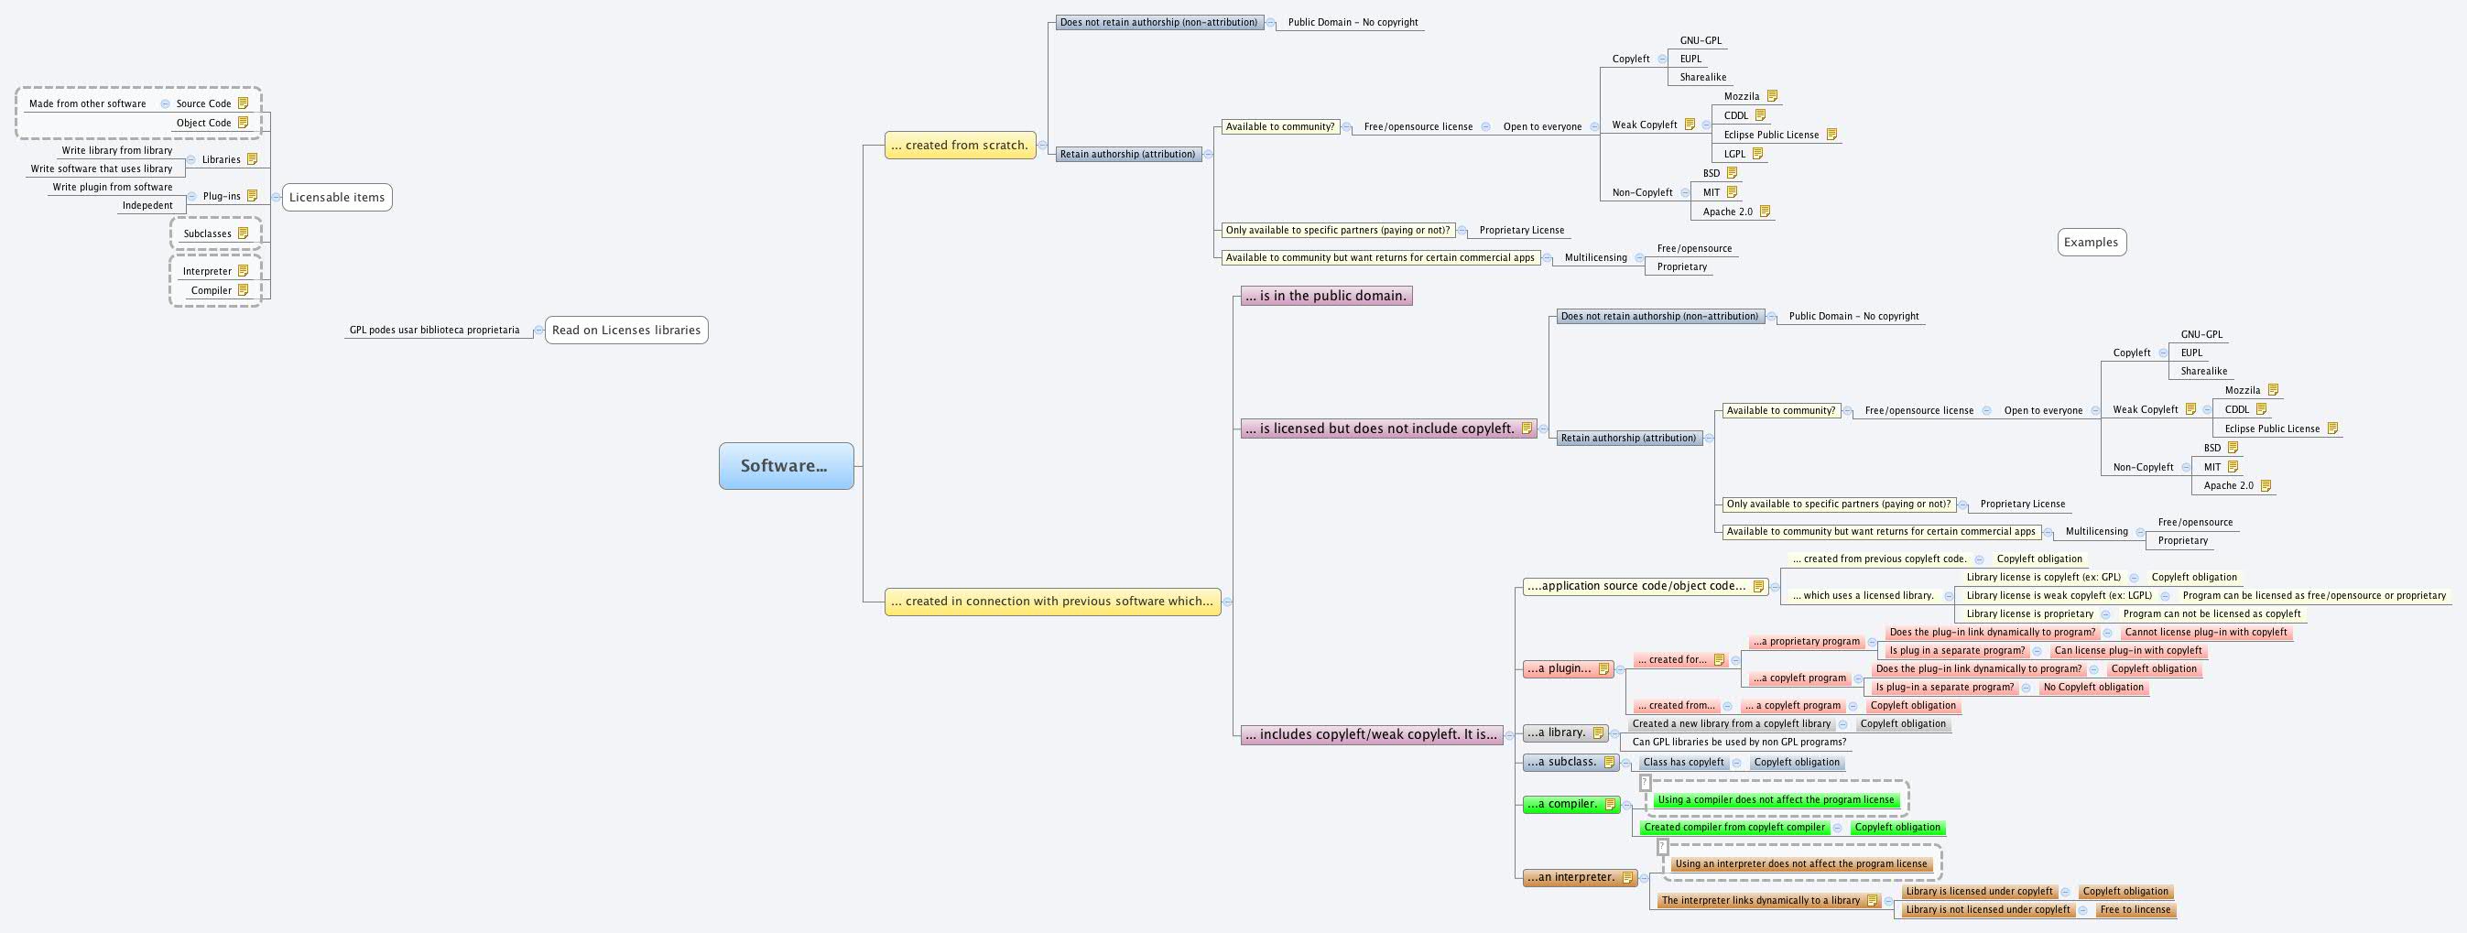2467x933 pixels.
Task: Click the note icon beside Compiler topic
Action: pos(243,290)
